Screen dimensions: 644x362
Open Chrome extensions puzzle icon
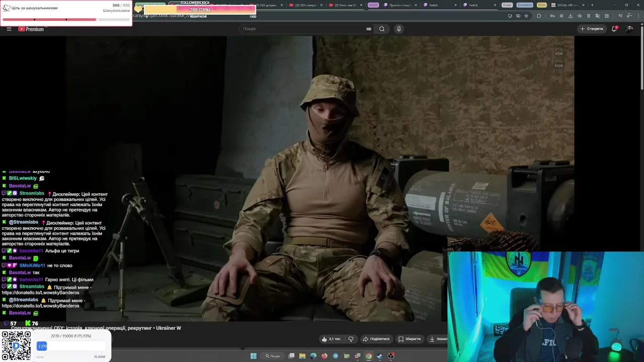539,16
